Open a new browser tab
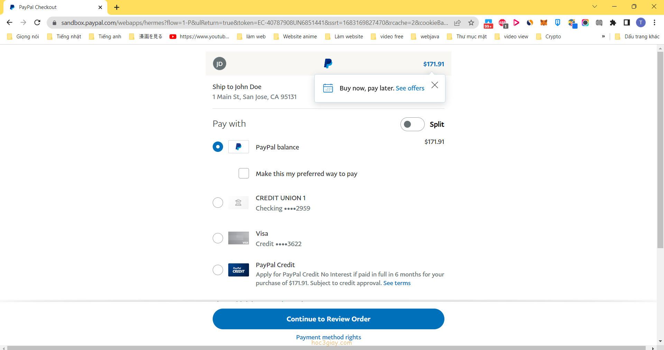The height and width of the screenshot is (350, 664). tap(117, 7)
